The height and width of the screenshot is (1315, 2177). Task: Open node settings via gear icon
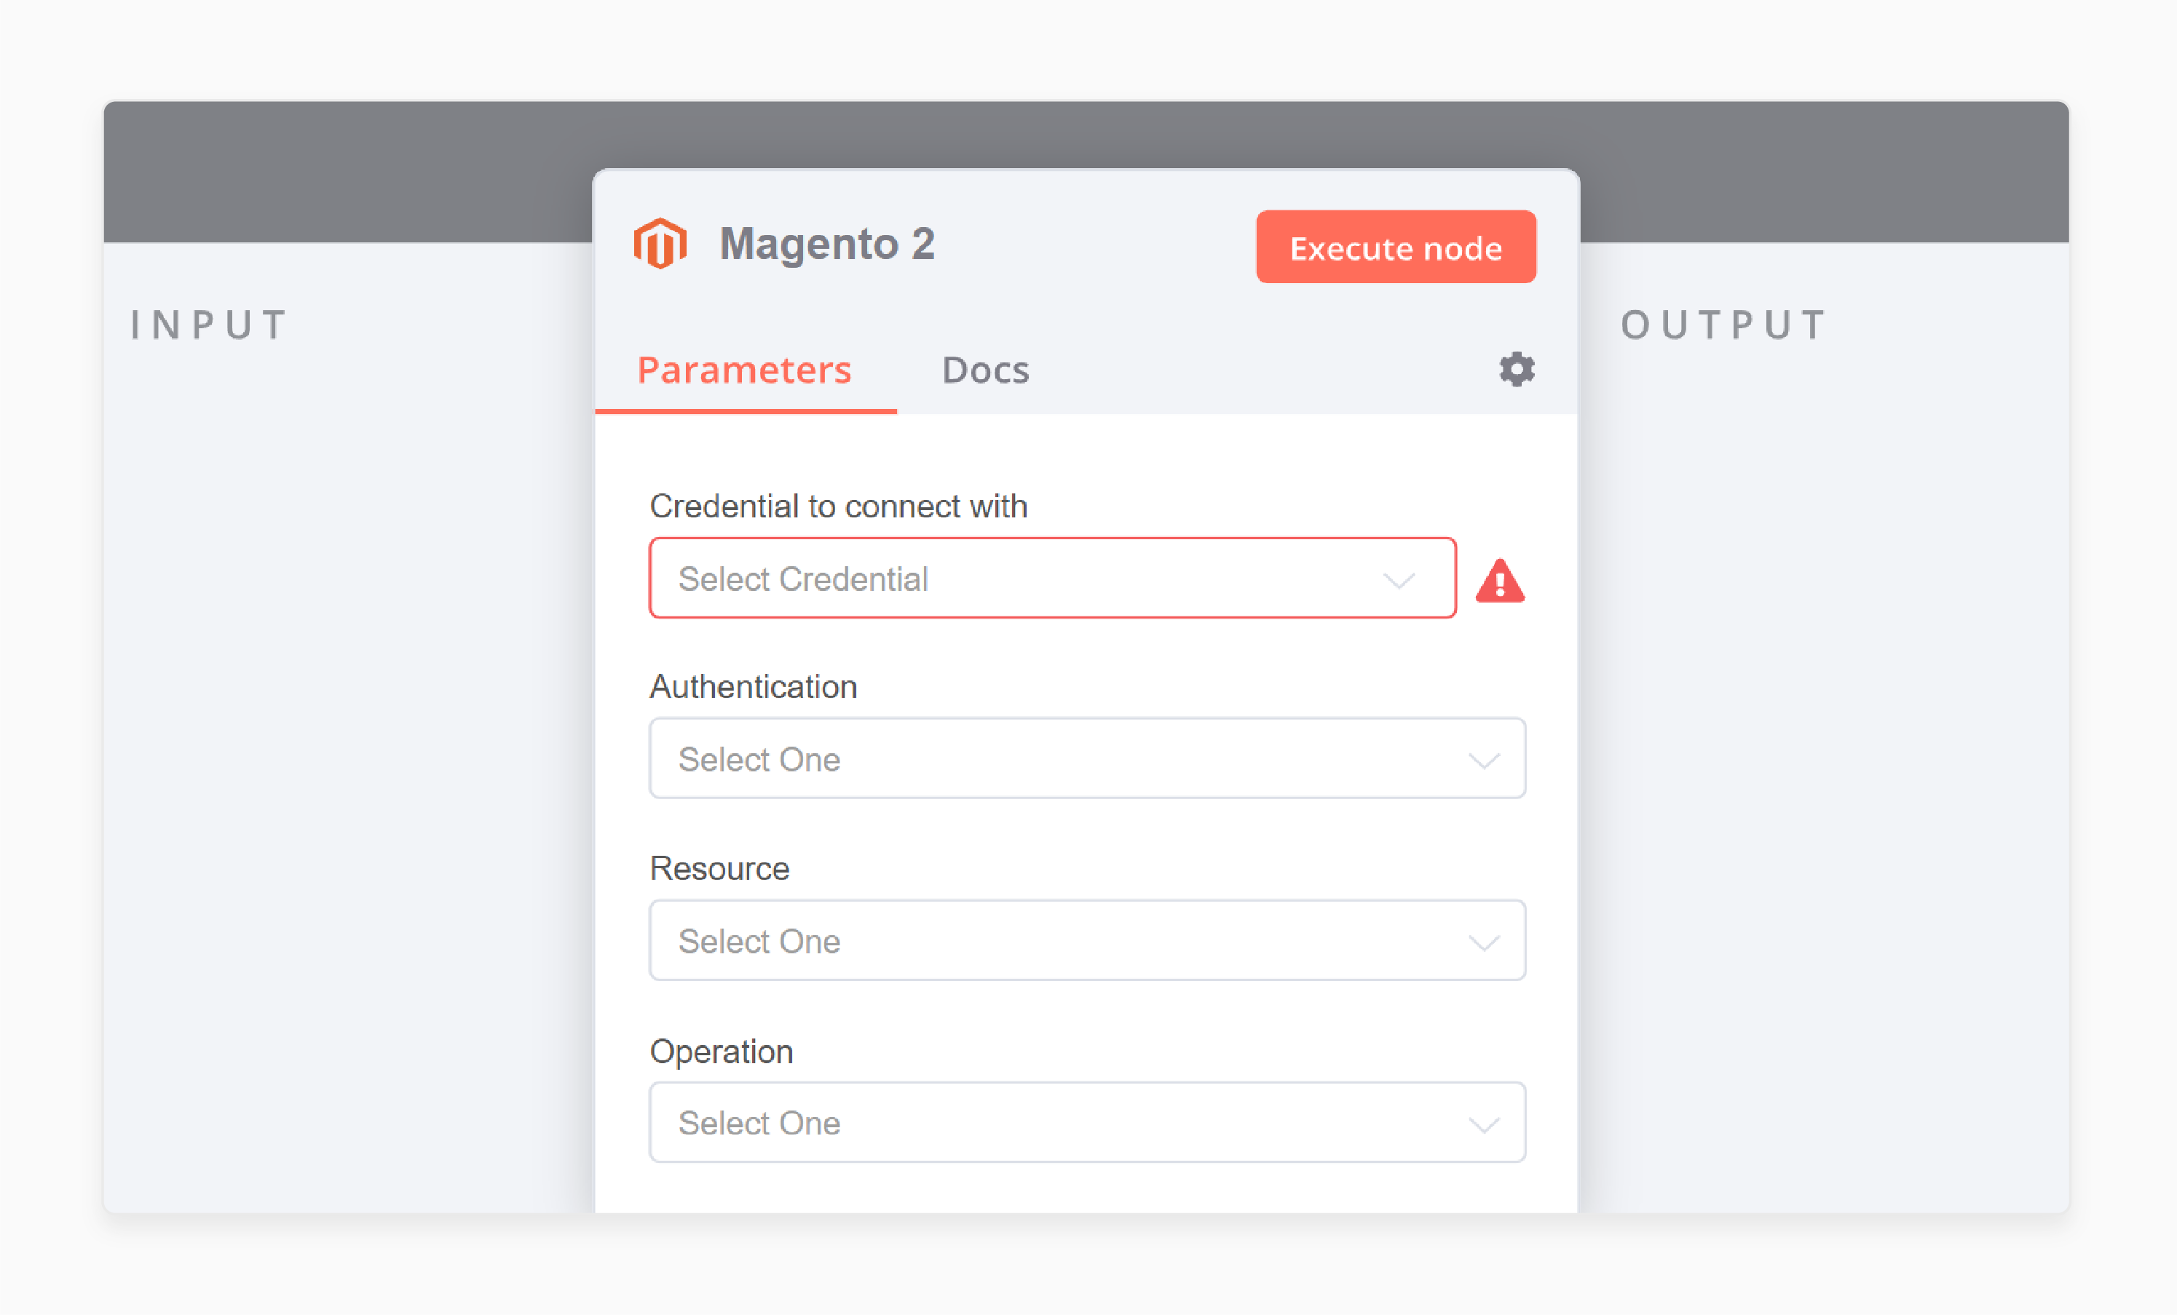1517,369
